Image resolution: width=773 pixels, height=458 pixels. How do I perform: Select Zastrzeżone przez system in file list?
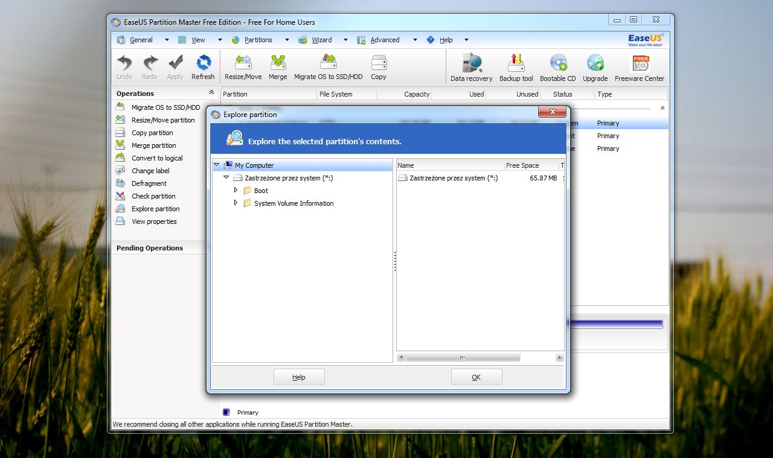(453, 178)
